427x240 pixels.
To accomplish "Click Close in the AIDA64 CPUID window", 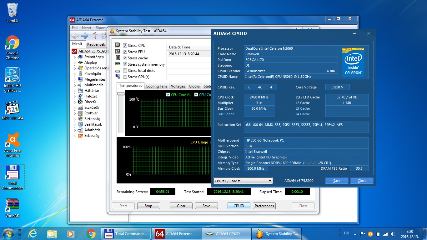I will click(362, 181).
